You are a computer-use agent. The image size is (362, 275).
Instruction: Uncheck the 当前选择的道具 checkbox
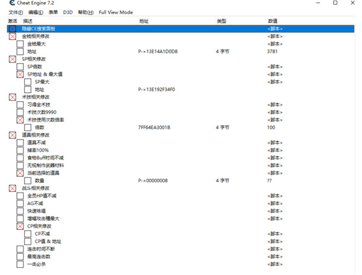point(20,173)
